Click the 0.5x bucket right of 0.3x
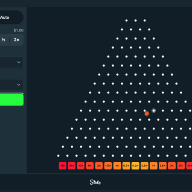Image resolution: width=192 pixels, height=192 pixels. point(145,166)
